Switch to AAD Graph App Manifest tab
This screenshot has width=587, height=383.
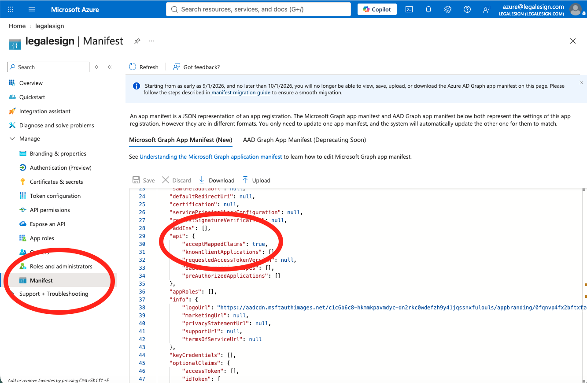304,140
